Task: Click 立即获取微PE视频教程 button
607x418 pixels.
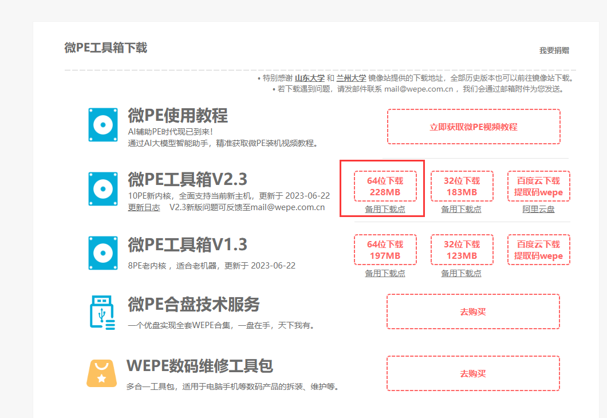Action: tap(473, 127)
